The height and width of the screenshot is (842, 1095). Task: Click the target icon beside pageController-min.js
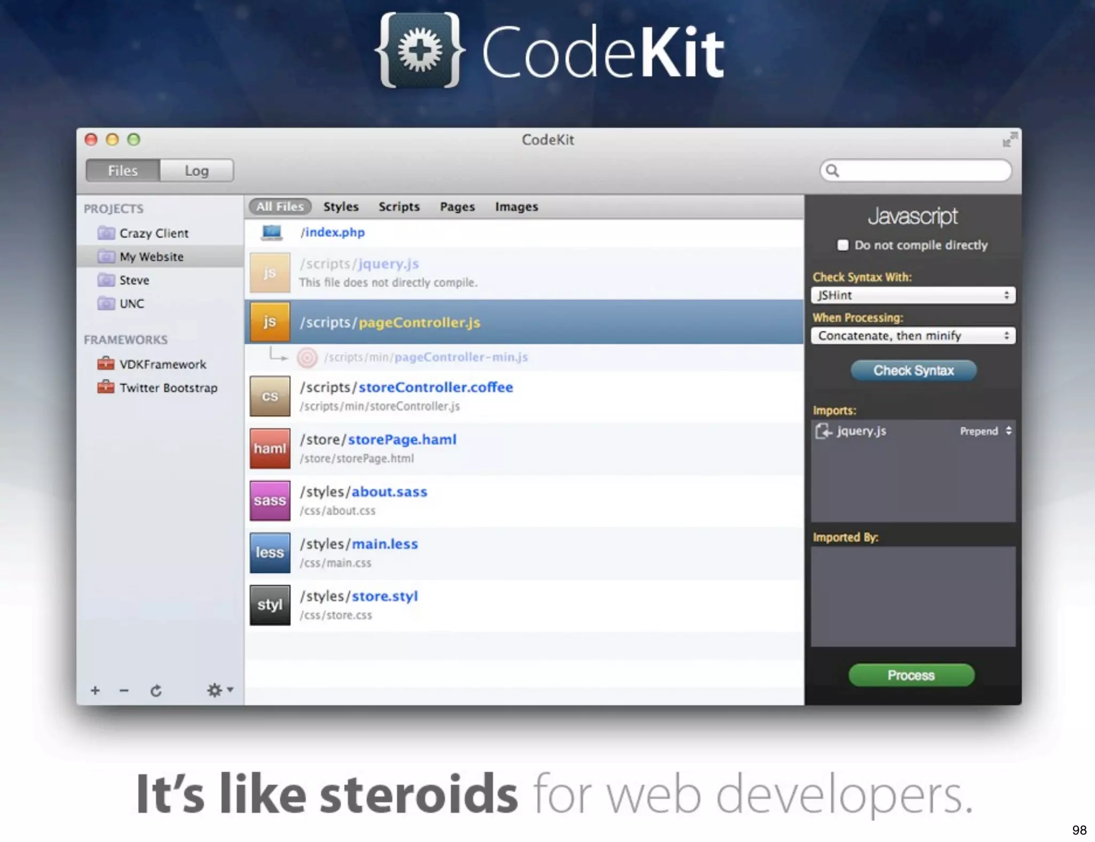pyautogui.click(x=307, y=357)
